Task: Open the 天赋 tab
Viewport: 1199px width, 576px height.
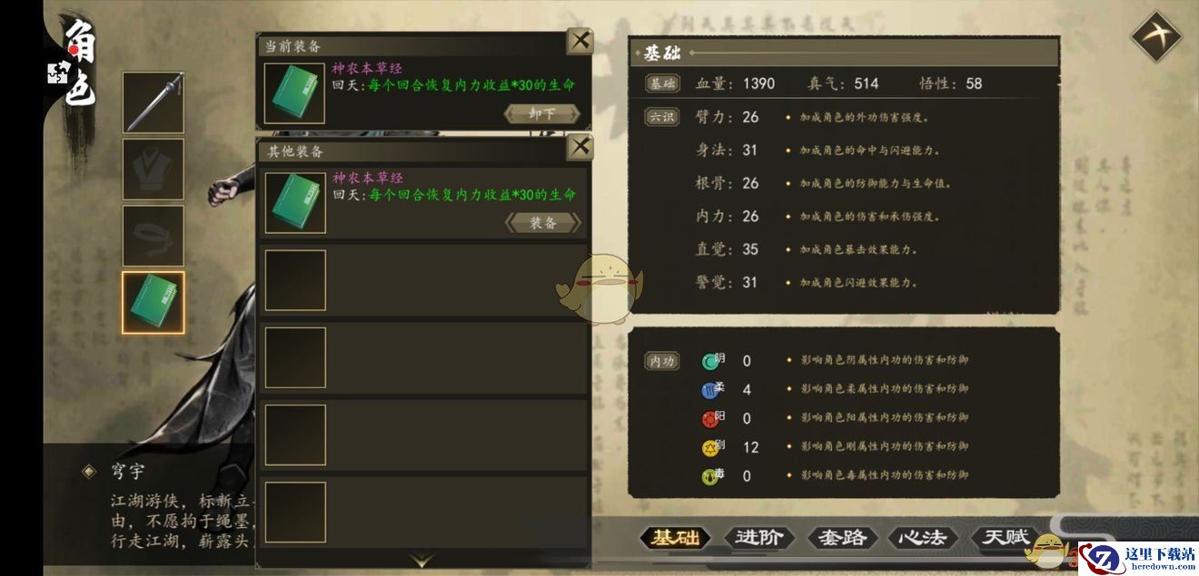Action: pyautogui.click(x=1005, y=537)
